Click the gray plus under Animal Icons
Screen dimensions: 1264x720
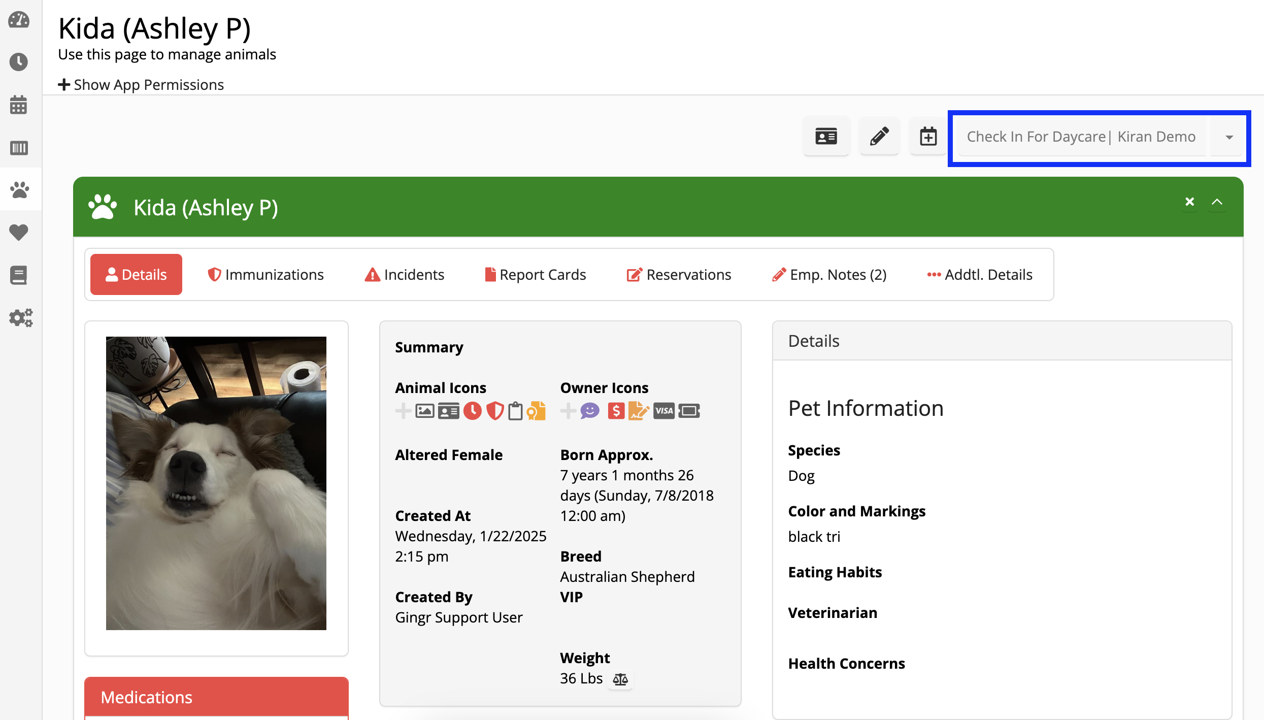[403, 411]
